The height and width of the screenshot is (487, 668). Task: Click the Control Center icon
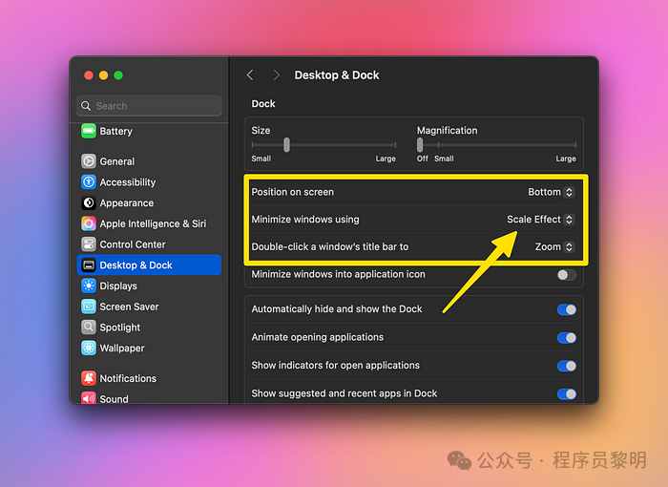tap(89, 244)
